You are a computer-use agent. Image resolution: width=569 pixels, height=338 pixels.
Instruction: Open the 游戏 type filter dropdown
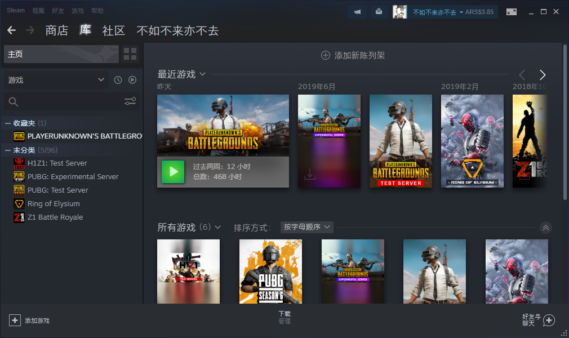56,80
